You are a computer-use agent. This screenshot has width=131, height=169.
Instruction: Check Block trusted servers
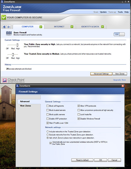(48, 110)
